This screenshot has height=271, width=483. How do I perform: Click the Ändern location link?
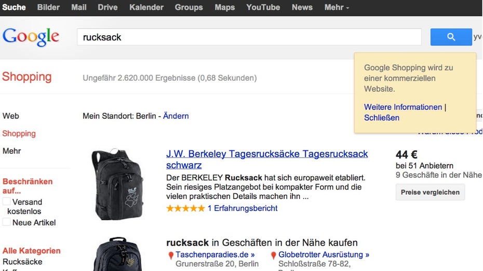tap(176, 116)
